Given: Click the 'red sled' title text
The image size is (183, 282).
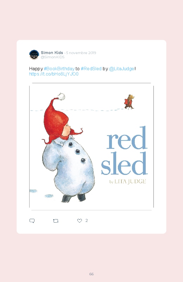Looking at the screenshot, I should [x=124, y=151].
